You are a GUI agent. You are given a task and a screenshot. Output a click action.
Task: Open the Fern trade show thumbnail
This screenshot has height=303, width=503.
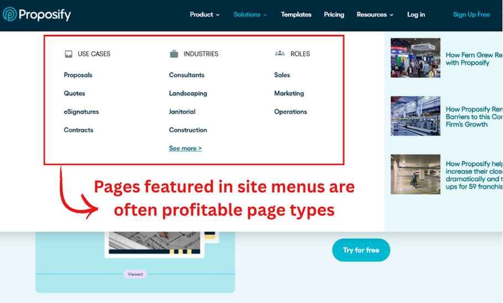(416, 58)
